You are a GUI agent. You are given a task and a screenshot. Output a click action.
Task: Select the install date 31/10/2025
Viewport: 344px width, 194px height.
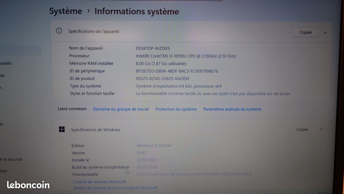pos(146,160)
